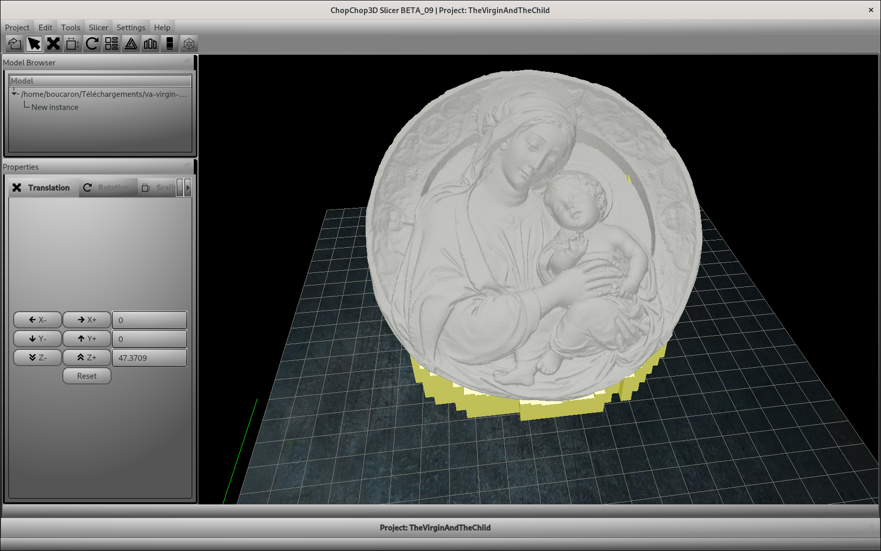Focus the Z field showing 47.3709
Screen dimensions: 881x551
(x=149, y=358)
